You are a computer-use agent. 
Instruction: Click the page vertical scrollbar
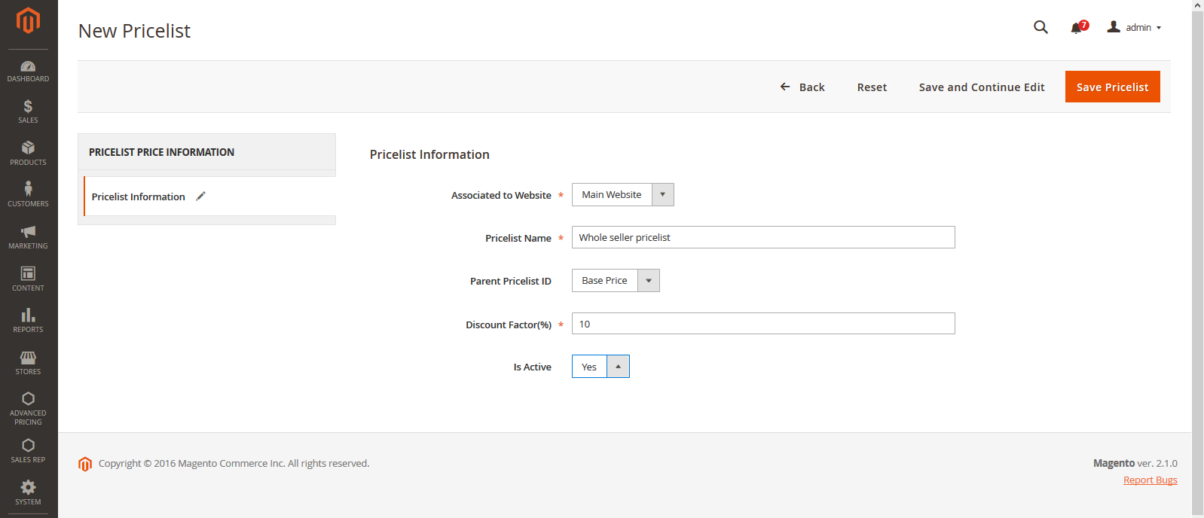click(x=1197, y=264)
